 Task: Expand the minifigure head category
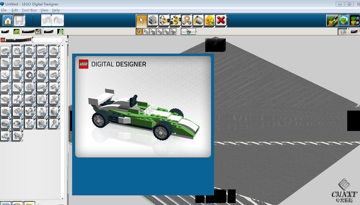coord(54,111)
